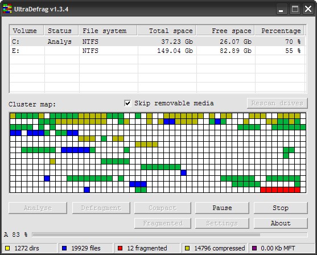Close the UltraDefrag window
Screen dimensions: 317x255
308,9
